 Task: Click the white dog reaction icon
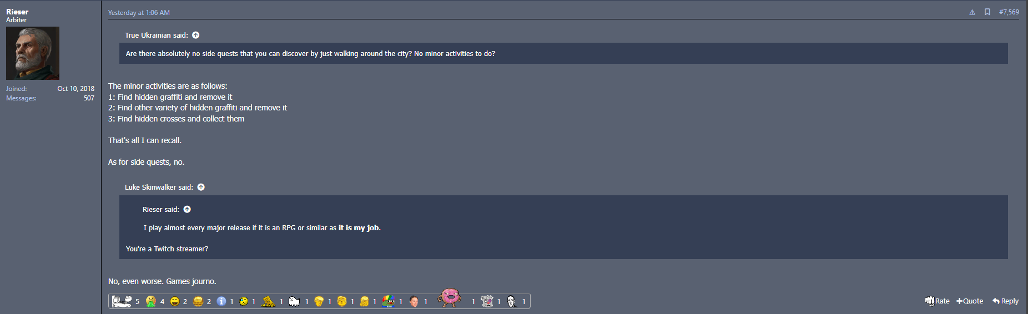click(x=294, y=301)
